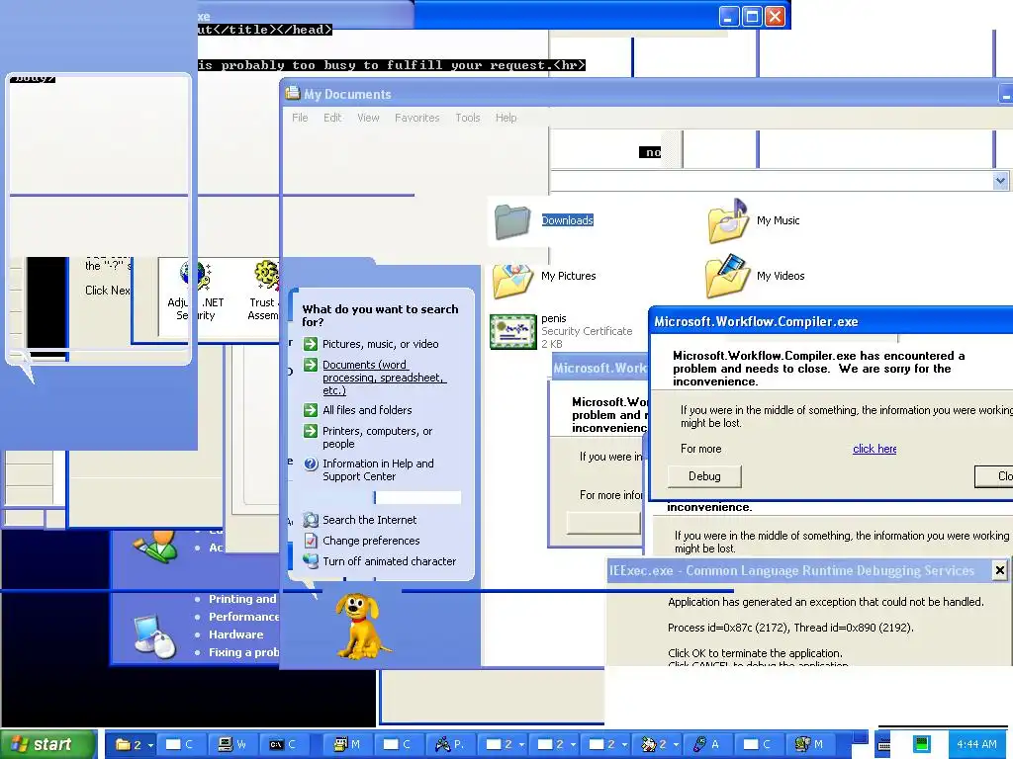Open the My Videos folder
1013x759 pixels.
click(755, 277)
